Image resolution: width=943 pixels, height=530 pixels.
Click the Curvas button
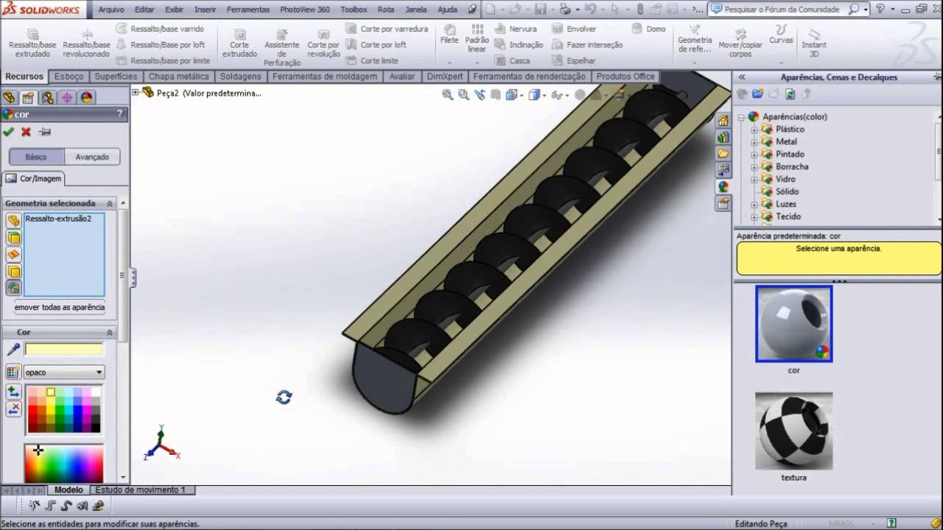781,34
